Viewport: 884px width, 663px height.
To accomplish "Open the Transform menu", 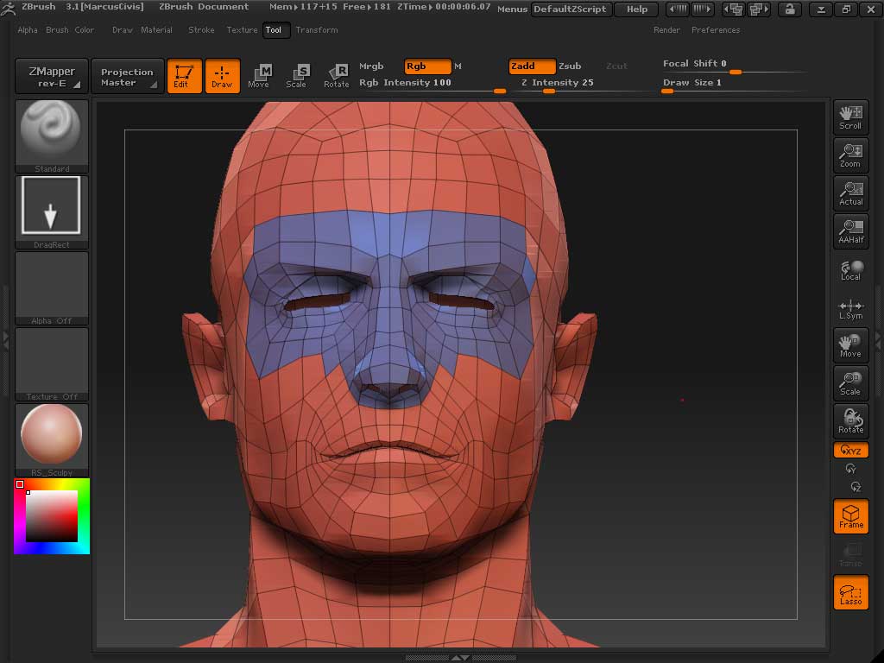I will 317,30.
